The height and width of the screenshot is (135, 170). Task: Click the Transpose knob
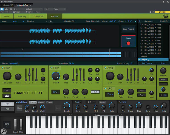tap(7, 76)
